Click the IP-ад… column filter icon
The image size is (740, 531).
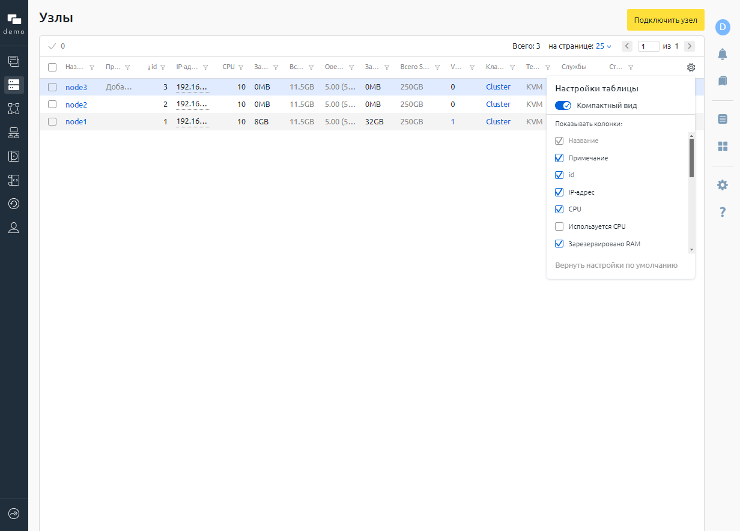(205, 67)
